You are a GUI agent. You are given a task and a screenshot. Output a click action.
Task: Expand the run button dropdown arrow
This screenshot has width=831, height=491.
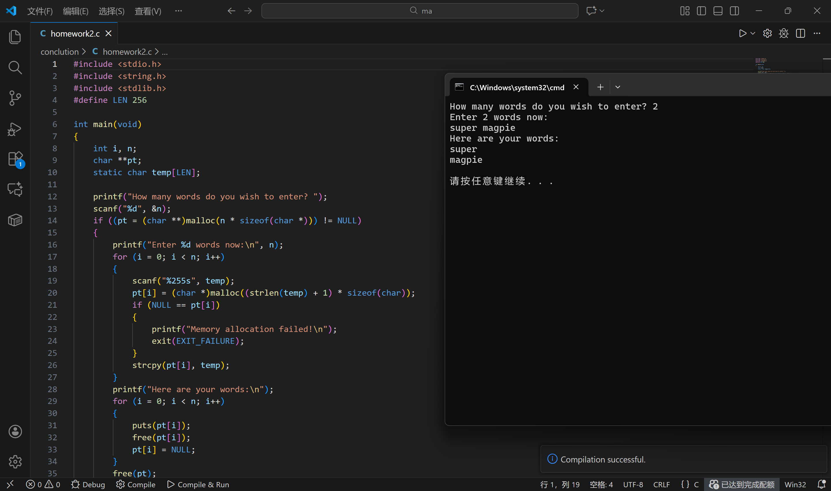point(753,33)
